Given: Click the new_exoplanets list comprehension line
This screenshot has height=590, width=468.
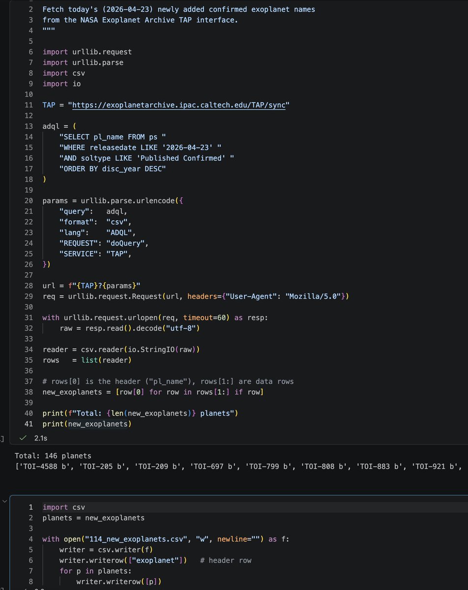Looking at the screenshot, I should point(153,392).
